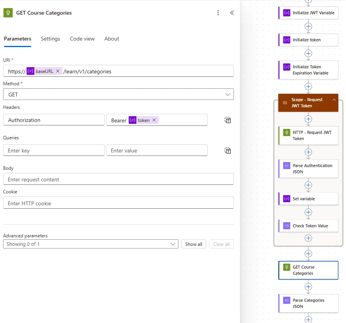Image resolution: width=346 pixels, height=323 pixels.
Task: Click the add-step plus below GET Course Categories
Action: coord(308,287)
